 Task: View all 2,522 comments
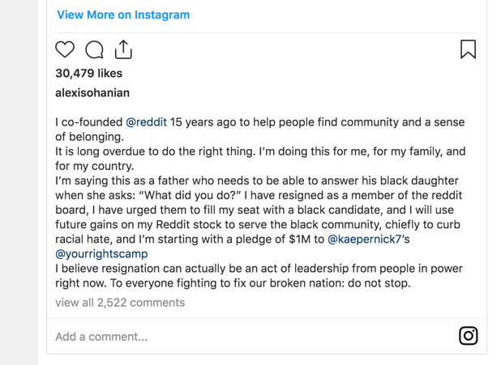click(120, 303)
